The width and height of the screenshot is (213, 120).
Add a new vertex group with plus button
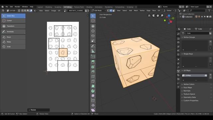(x=210, y=41)
